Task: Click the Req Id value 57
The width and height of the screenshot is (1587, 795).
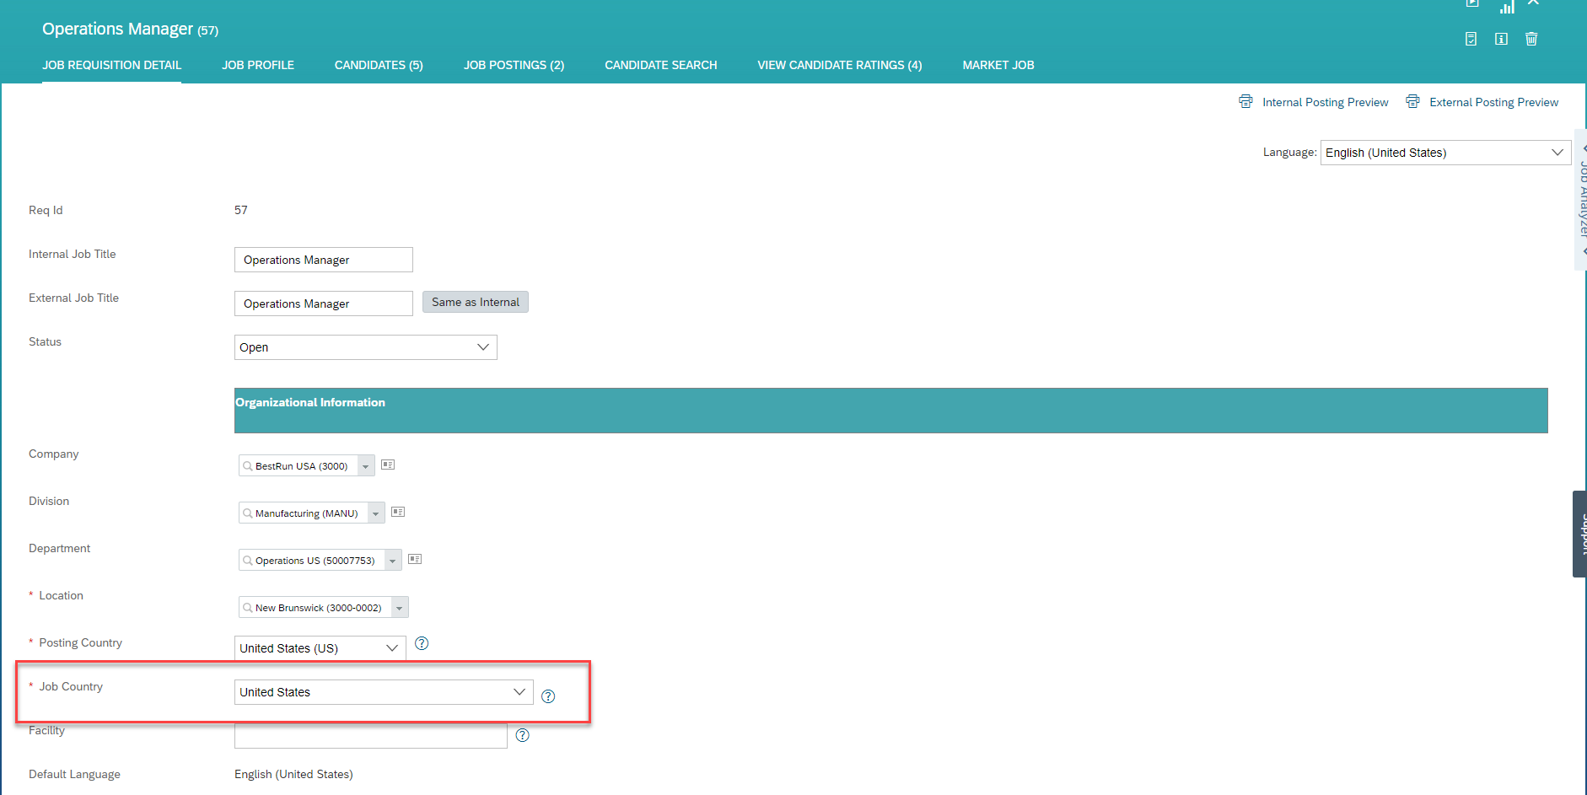Action: point(241,210)
